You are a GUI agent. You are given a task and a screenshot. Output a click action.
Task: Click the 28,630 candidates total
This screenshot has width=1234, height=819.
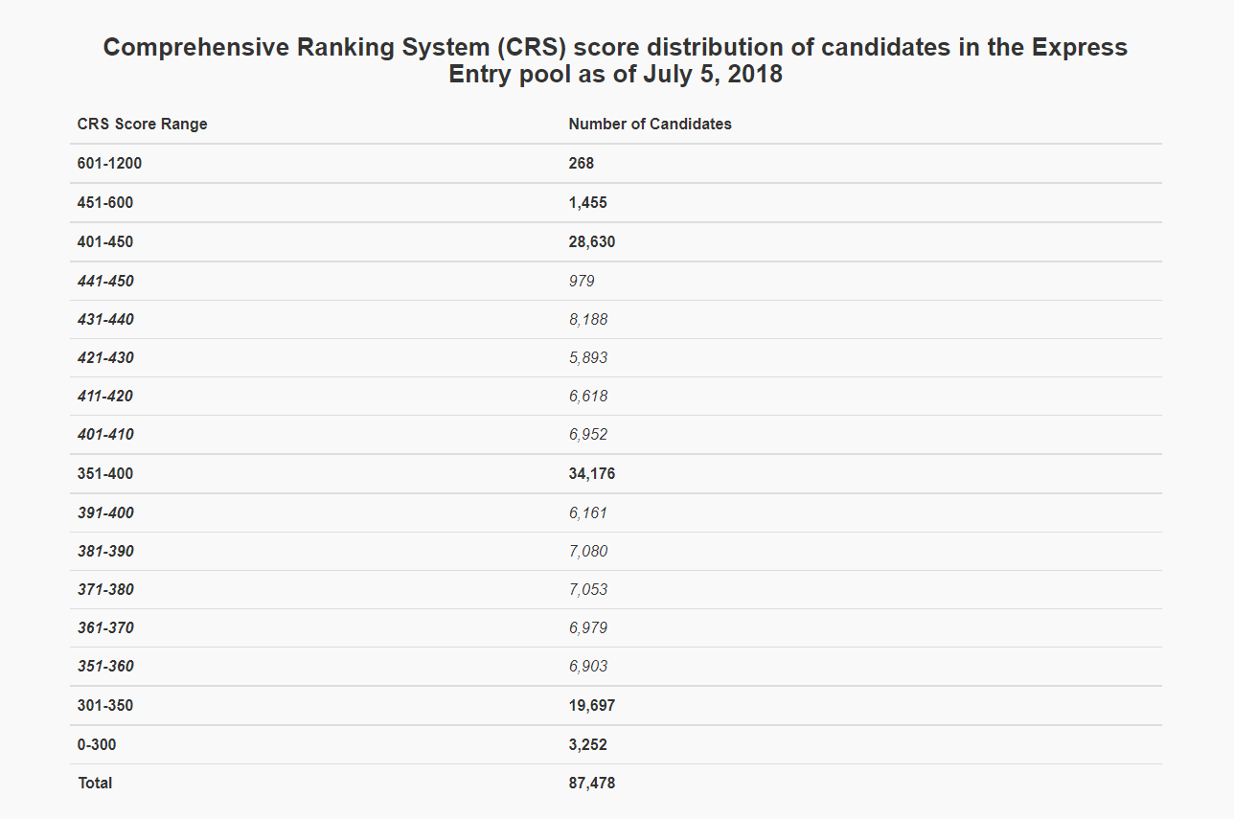pyautogui.click(x=591, y=242)
